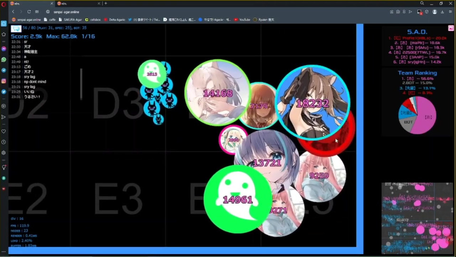This screenshot has width=456, height=257.
Task: Open the Twitter bookmark in bookmarks bar
Action: click(144, 20)
